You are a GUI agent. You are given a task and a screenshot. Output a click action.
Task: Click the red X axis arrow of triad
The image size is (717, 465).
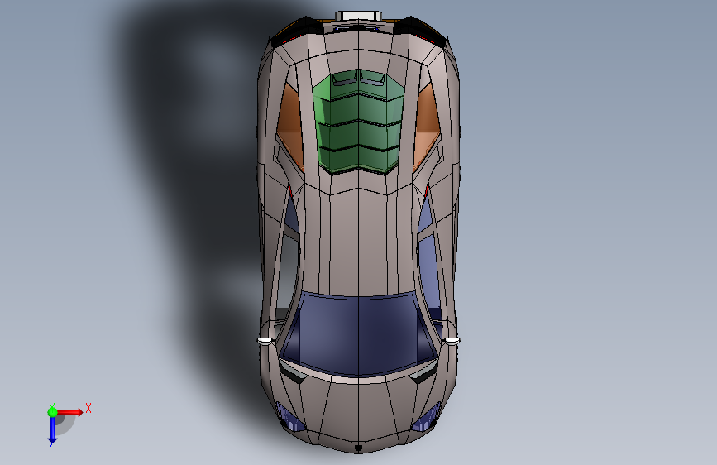[x=71, y=412]
